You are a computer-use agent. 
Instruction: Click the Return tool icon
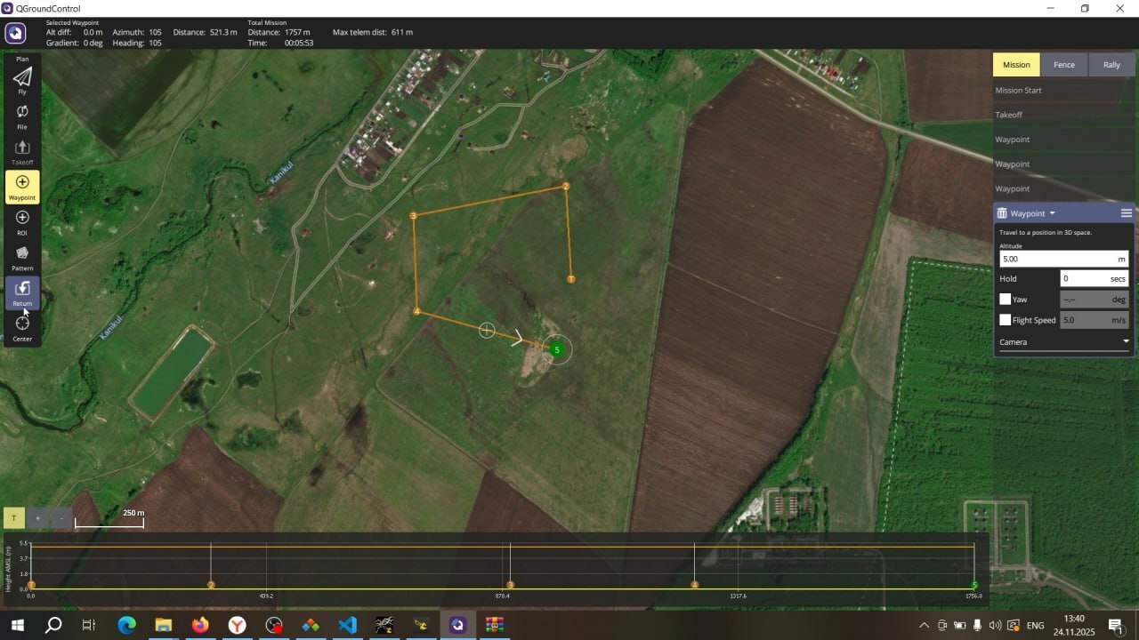coord(22,291)
